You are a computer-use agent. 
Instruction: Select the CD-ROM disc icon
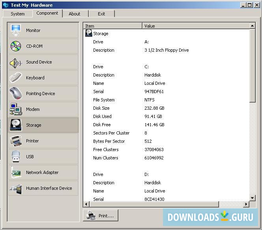16,46
